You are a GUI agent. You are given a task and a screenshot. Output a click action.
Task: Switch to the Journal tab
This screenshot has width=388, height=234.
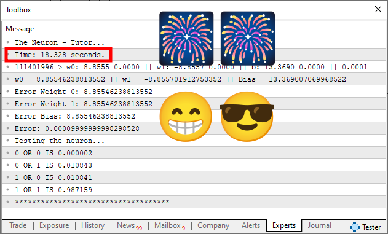320,225
